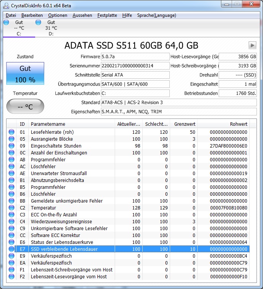Click the ADATA SSD S511 60GB disk title
This screenshot has height=289, width=263.
[x=131, y=45]
